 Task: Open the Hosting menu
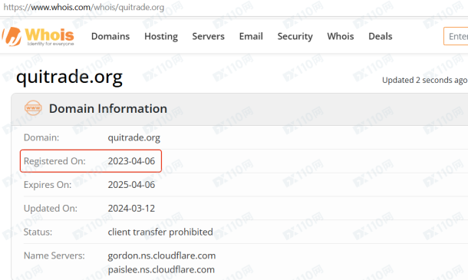pyautogui.click(x=161, y=36)
